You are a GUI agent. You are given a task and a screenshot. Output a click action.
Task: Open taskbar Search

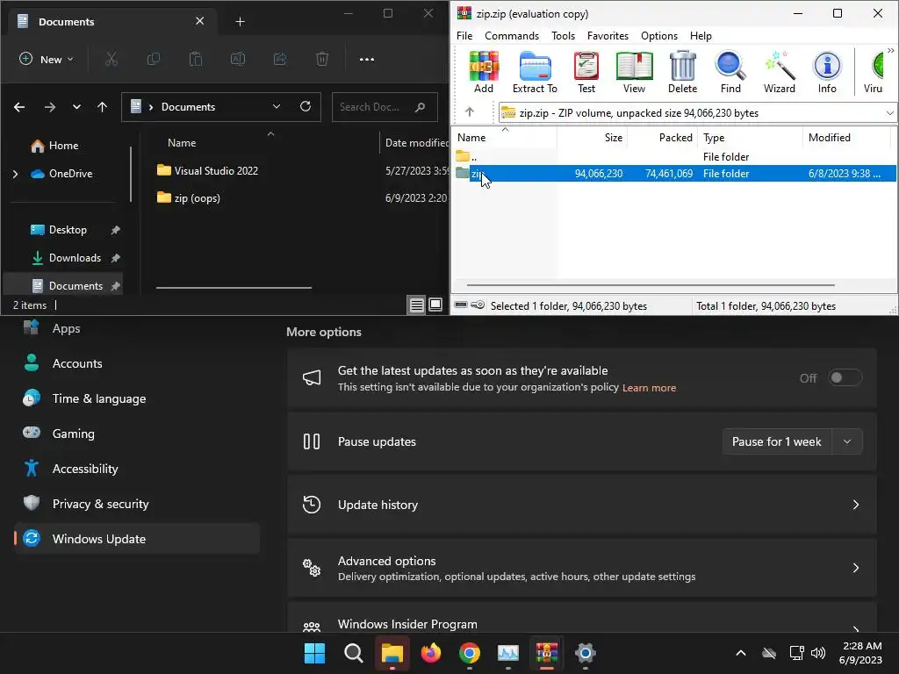tap(353, 653)
